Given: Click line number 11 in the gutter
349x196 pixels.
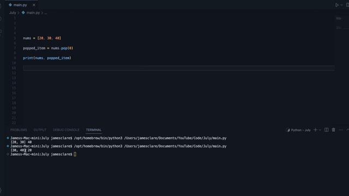Looking at the screenshot, I should [14, 68].
